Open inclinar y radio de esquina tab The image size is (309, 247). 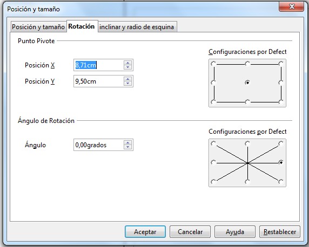[137, 27]
